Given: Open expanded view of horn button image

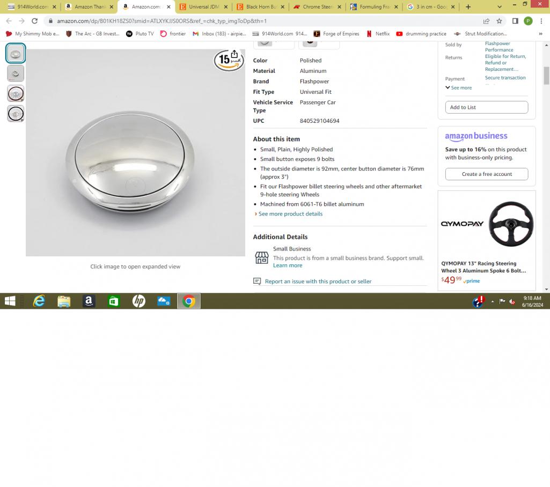Looking at the screenshot, I should [x=135, y=152].
